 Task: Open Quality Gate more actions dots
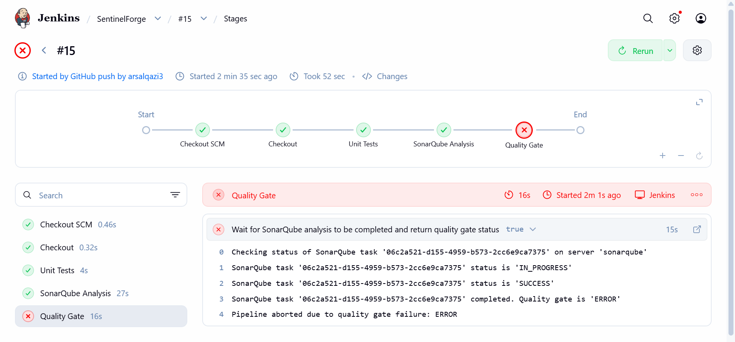click(x=697, y=195)
